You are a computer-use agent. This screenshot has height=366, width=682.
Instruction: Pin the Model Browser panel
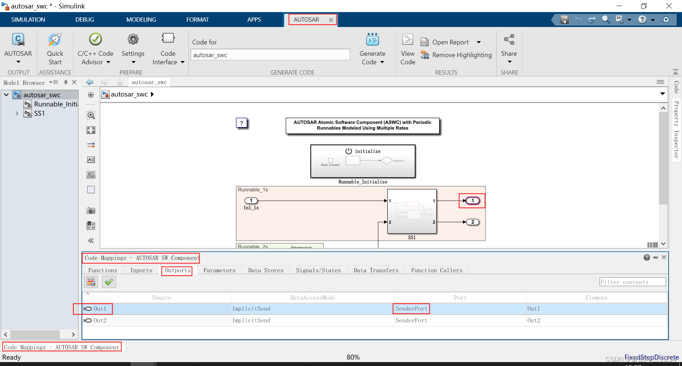tap(65, 82)
